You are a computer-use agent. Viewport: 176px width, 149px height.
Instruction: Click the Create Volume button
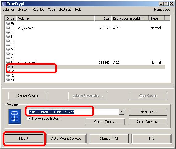pos(28,95)
